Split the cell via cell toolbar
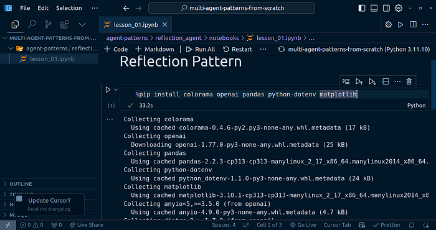Viewport: 436px width, 230px height. click(386, 81)
